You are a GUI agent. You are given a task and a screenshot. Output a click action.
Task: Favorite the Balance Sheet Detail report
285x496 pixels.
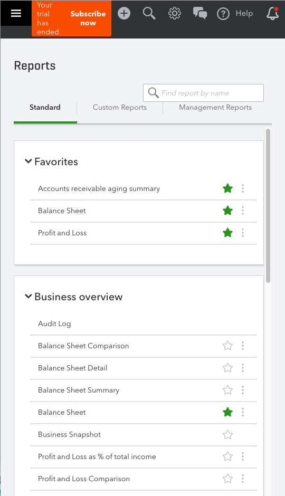pyautogui.click(x=228, y=368)
